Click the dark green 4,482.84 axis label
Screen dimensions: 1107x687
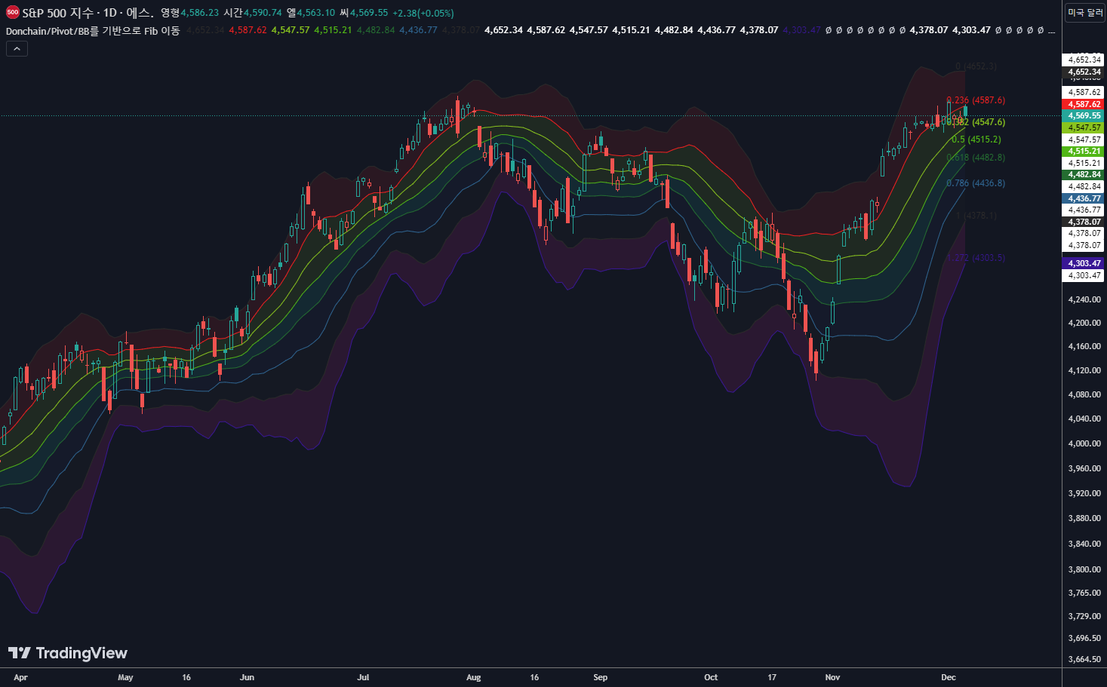pos(1084,174)
